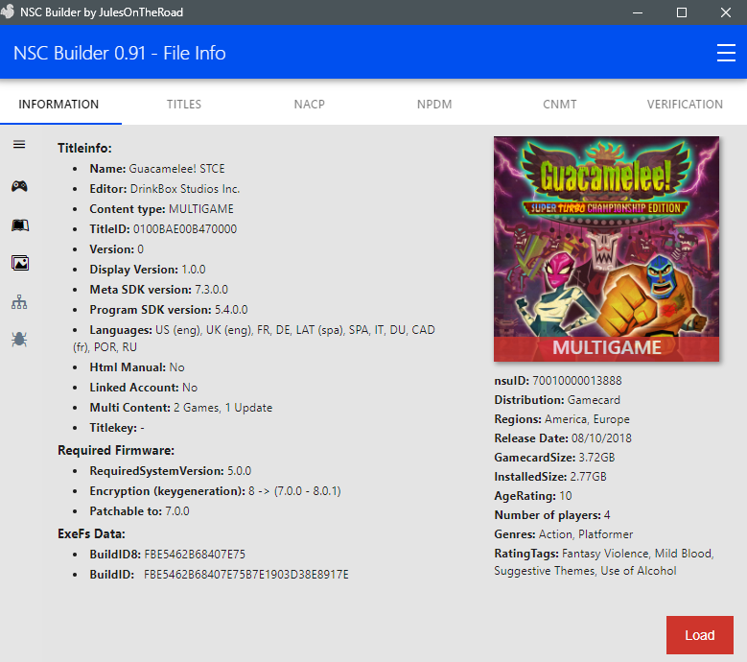Open the NPDM tab

pyautogui.click(x=434, y=104)
